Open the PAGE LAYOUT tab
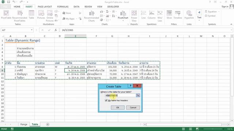The height and width of the screenshot is (131, 234). tap(45, 7)
